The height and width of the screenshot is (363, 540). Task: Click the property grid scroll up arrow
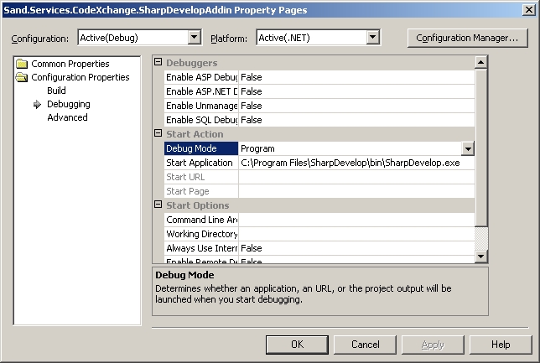pos(480,62)
